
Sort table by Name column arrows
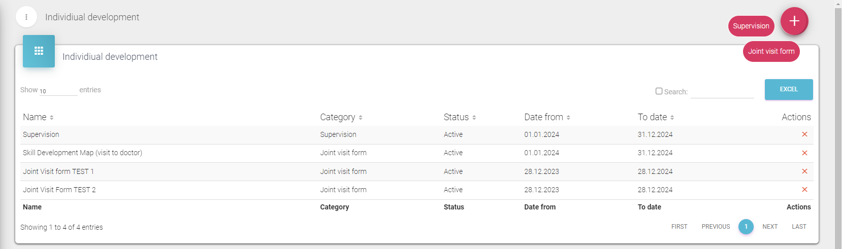coord(52,118)
